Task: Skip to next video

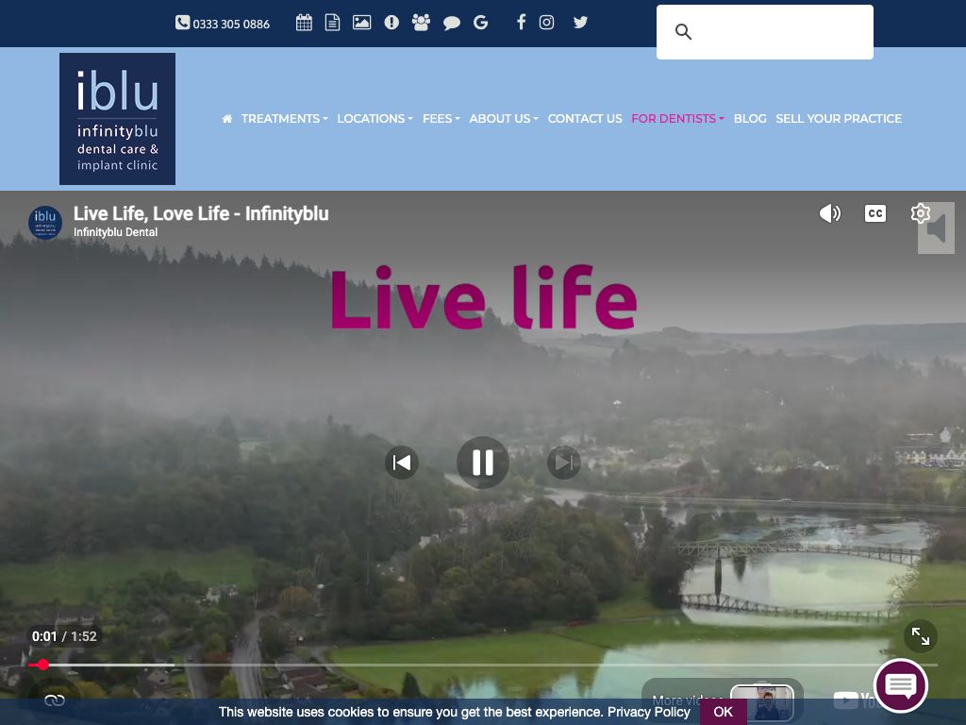Action: coord(564,463)
